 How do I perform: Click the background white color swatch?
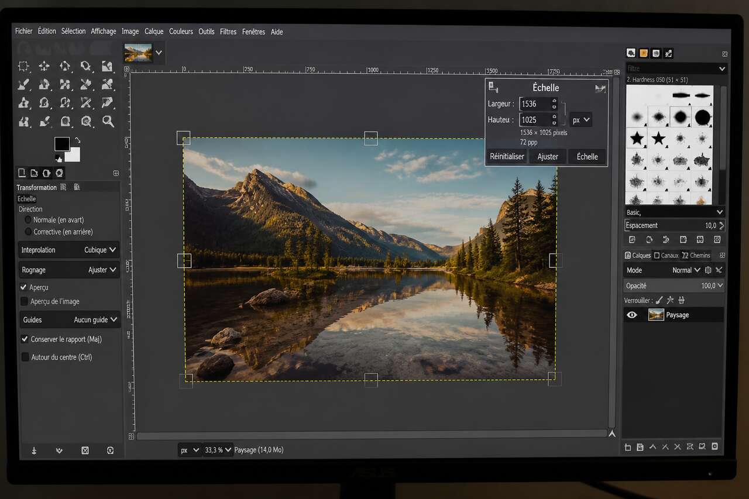click(x=73, y=155)
